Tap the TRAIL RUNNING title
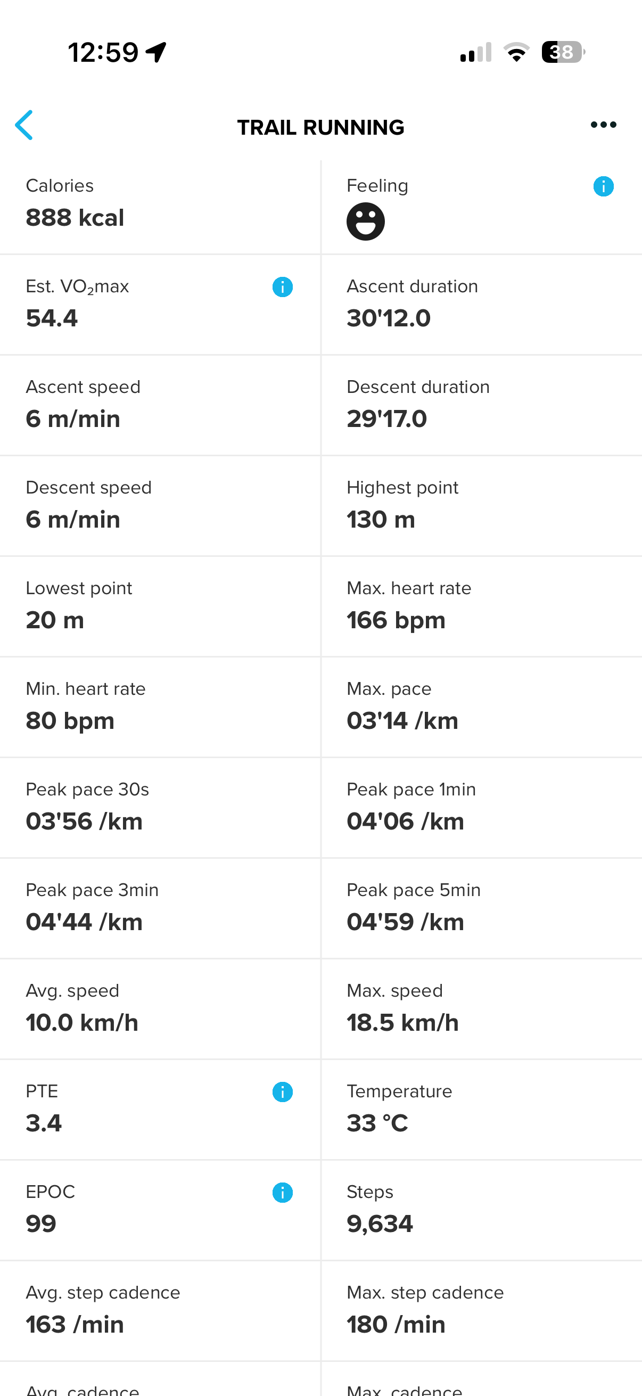642x1396 pixels. [x=320, y=127]
